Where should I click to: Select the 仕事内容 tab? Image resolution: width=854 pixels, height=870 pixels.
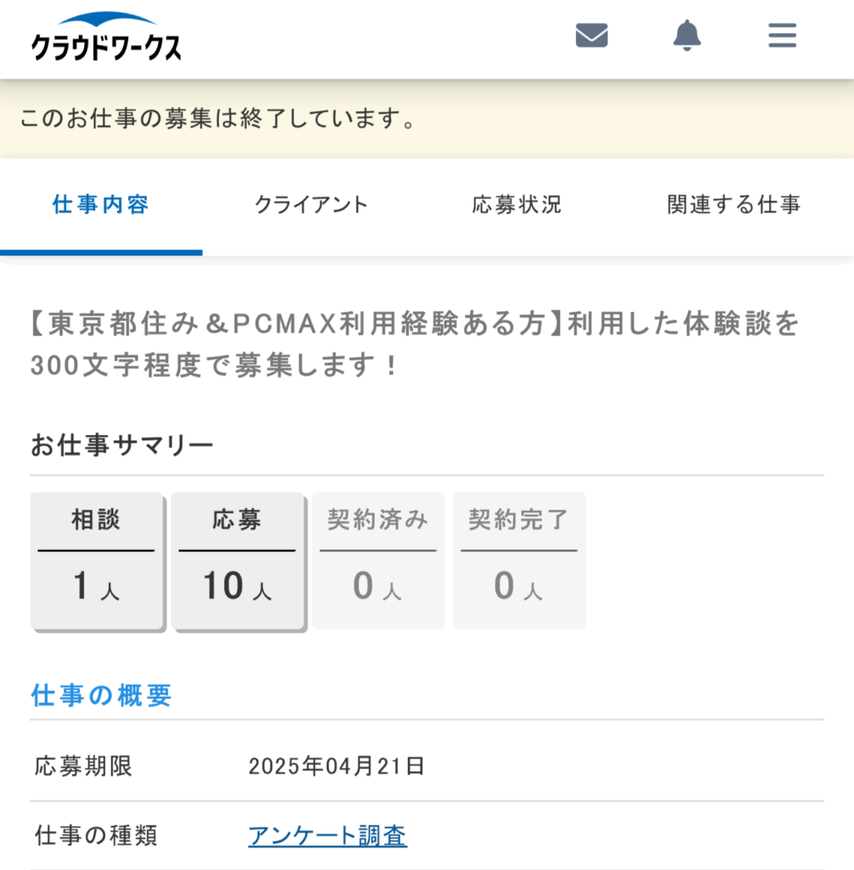(101, 206)
